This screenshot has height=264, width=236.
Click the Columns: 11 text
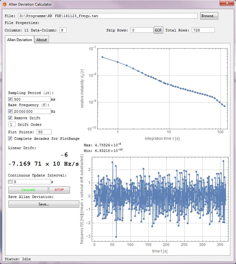pos(16,30)
